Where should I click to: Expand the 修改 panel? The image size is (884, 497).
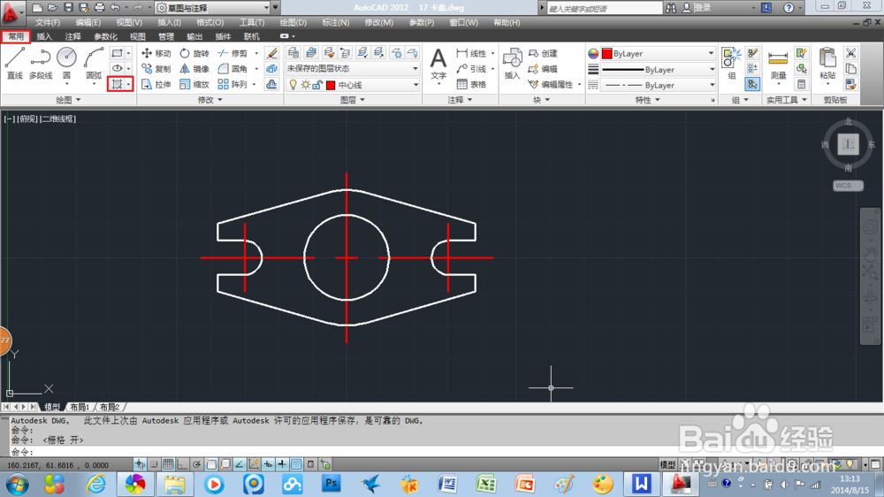point(210,100)
